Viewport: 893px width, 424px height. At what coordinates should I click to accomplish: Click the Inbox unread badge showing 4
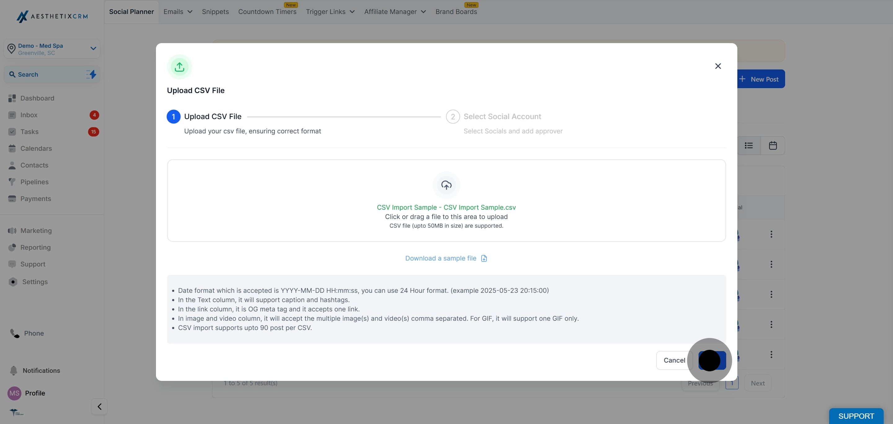coord(94,115)
